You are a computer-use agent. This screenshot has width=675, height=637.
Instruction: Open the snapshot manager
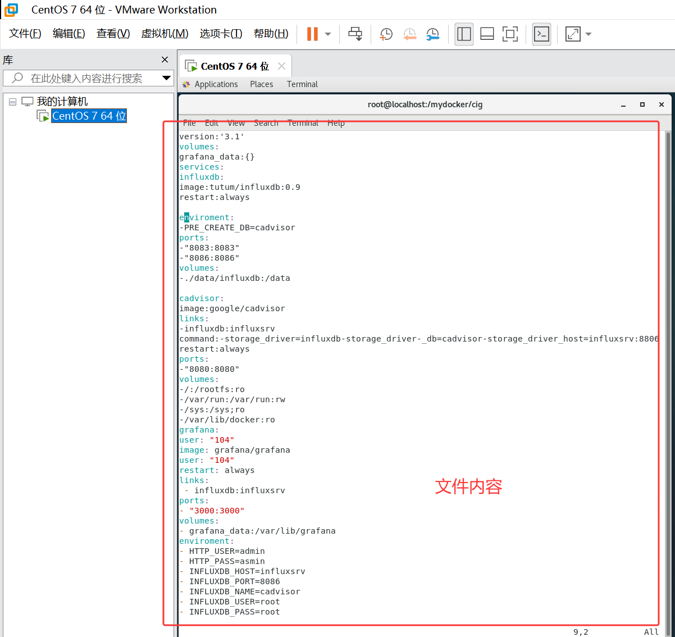pos(433,34)
